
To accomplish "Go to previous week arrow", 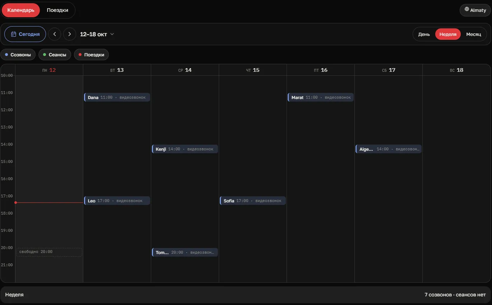I will [x=55, y=34].
